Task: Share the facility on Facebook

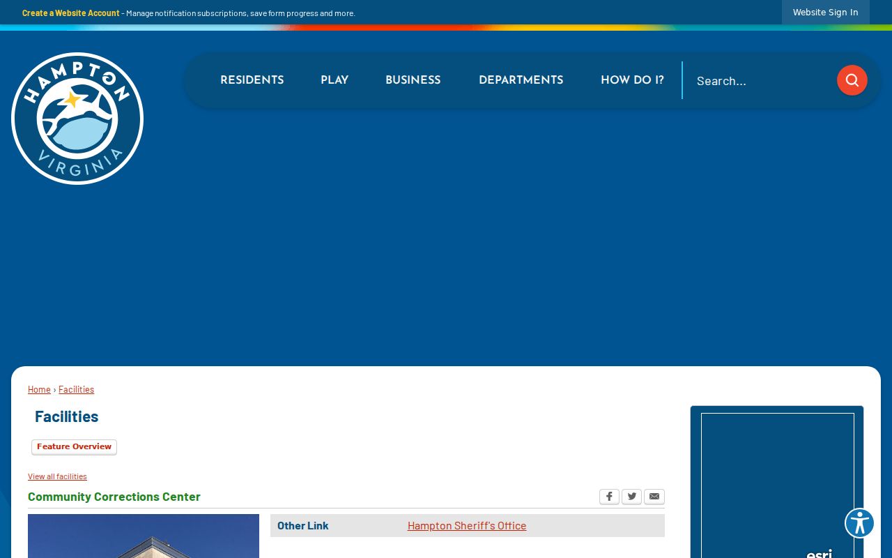Action: 609,497
